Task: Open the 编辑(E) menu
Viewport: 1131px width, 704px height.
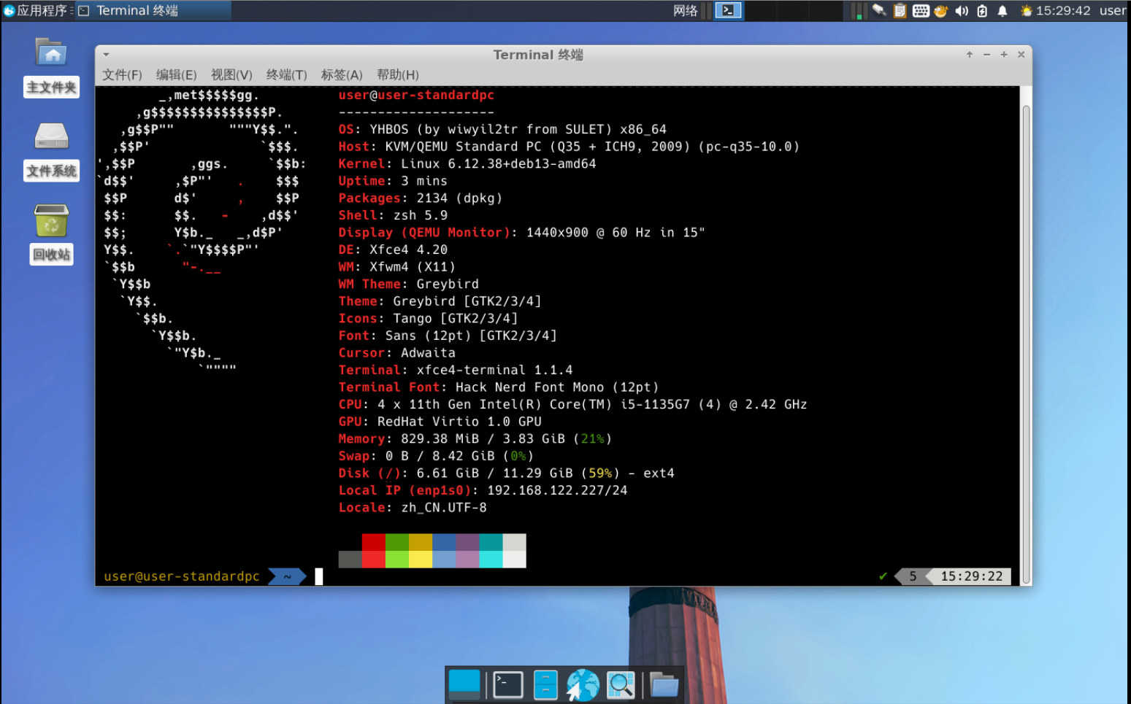Action: 176,74
